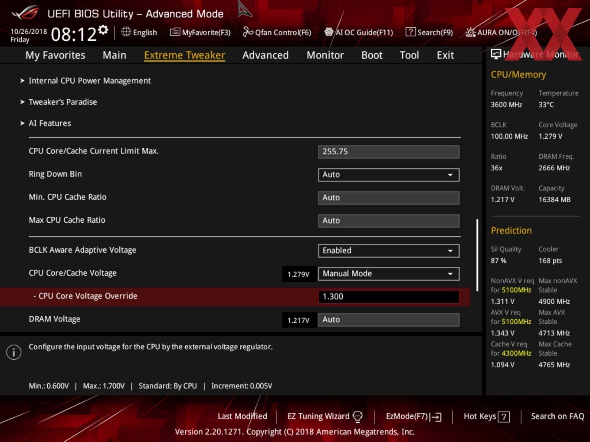Click the Prediction heading
The height and width of the screenshot is (442, 590).
511,231
